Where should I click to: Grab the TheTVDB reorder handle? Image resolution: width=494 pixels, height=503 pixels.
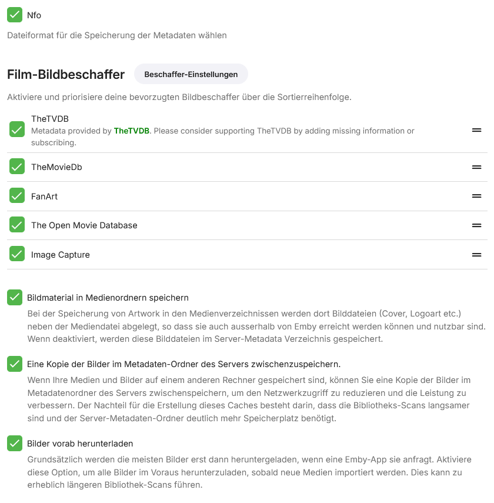coord(476,130)
